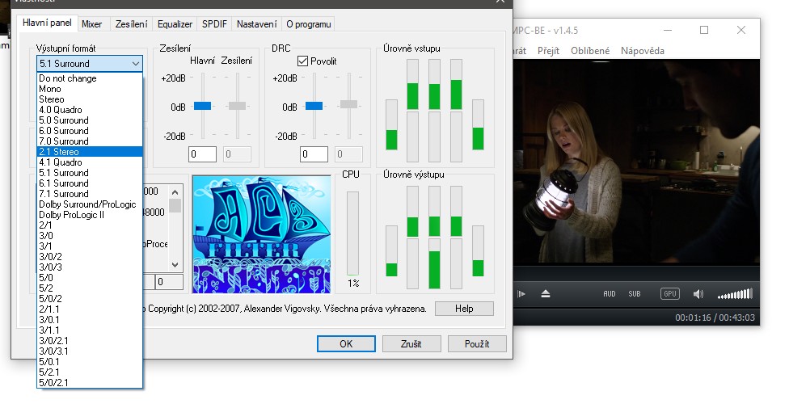Viewport: 810px width, 408px height.
Task: Click the GPU indicator icon
Action: [669, 294]
